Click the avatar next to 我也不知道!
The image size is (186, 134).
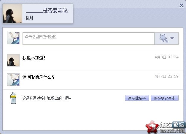click(x=13, y=60)
